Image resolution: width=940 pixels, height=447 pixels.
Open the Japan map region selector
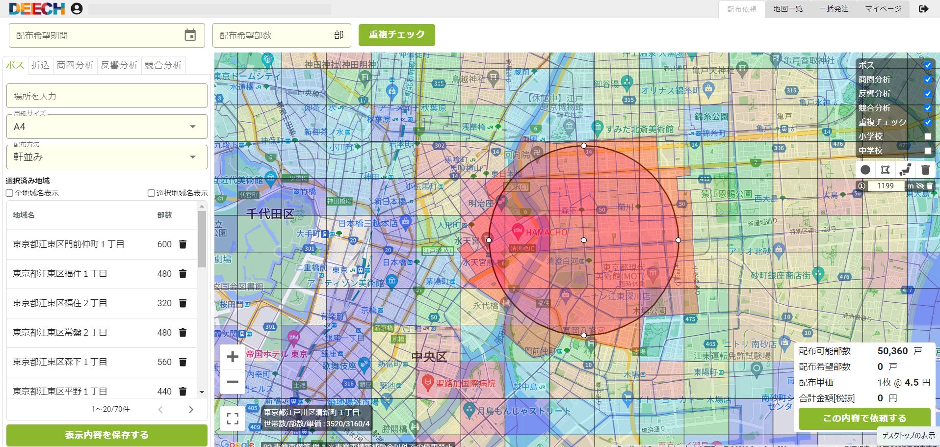(905, 170)
